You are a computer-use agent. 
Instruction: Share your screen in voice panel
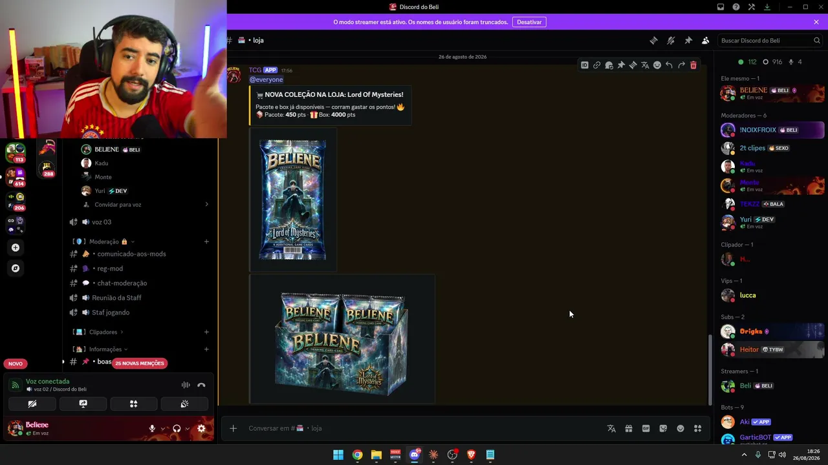(x=83, y=404)
